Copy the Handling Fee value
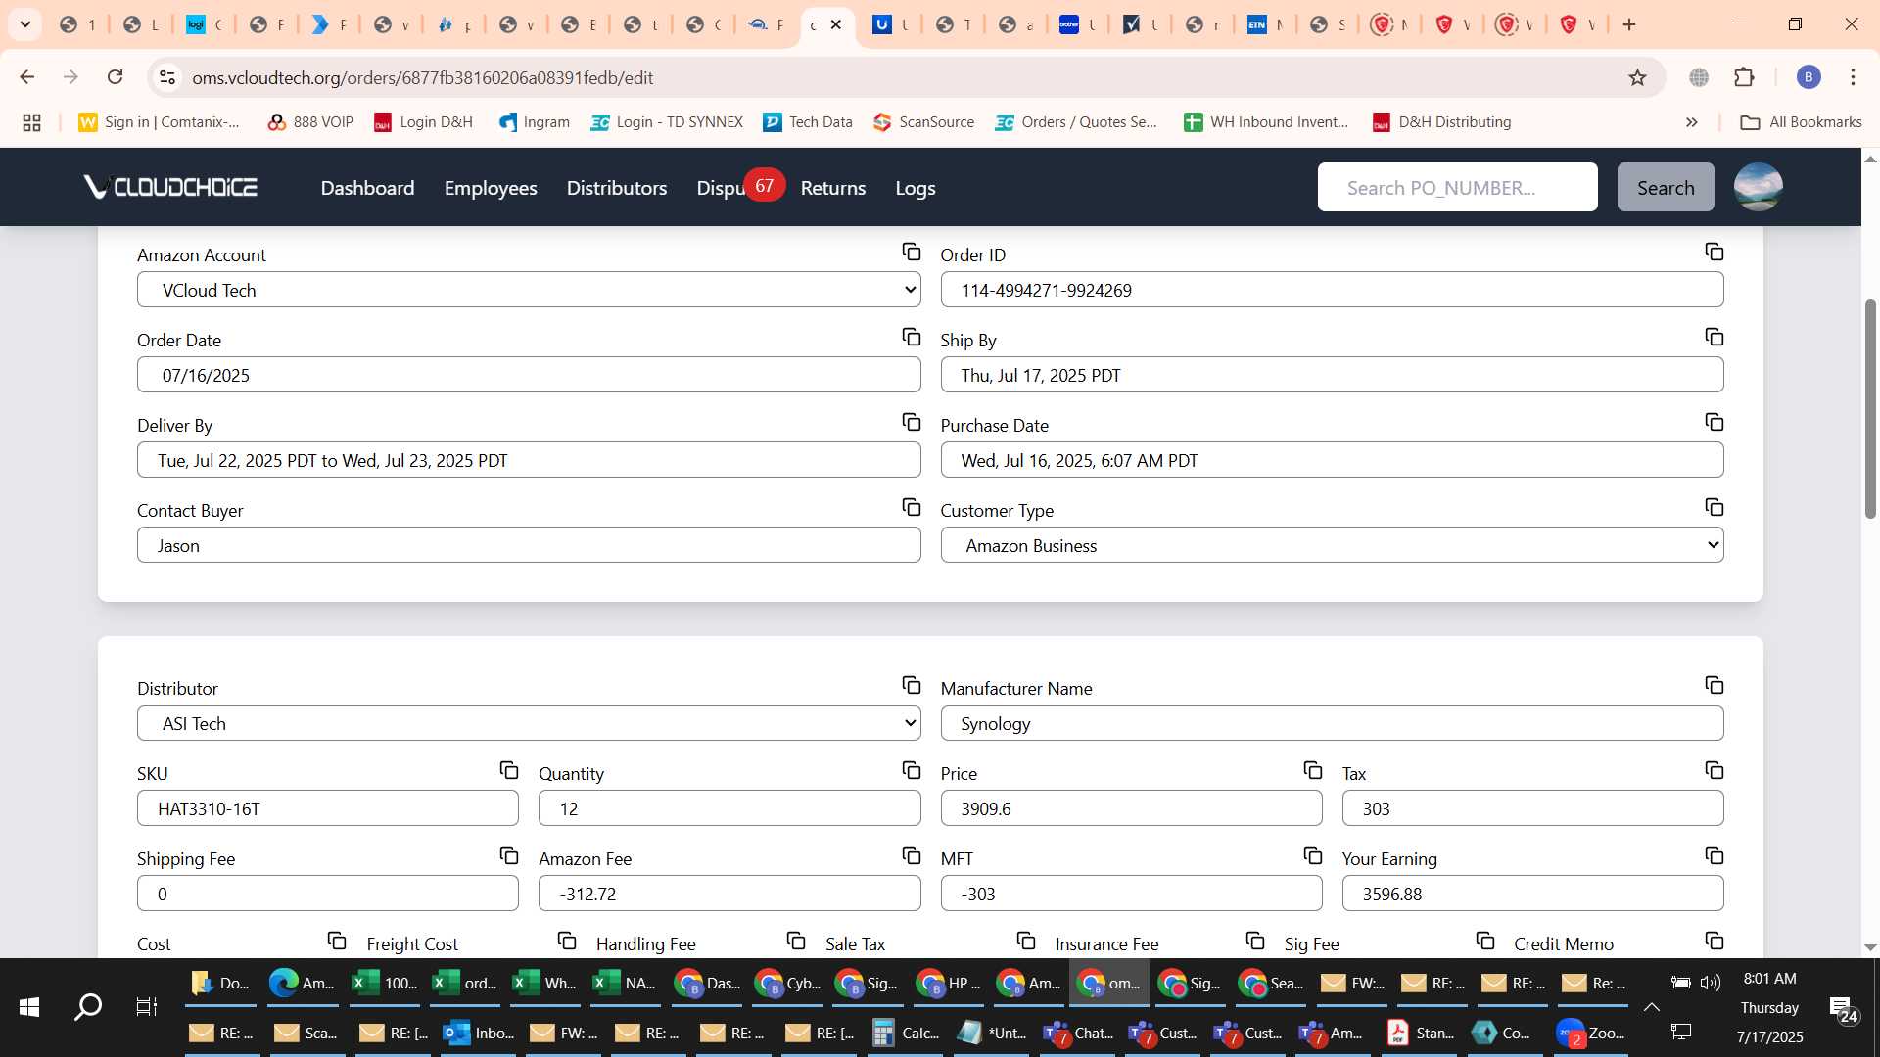The width and height of the screenshot is (1880, 1057). pos(795,942)
